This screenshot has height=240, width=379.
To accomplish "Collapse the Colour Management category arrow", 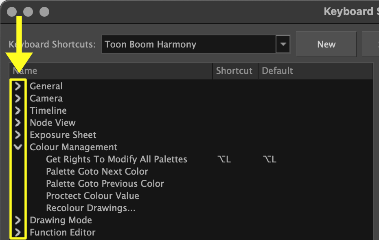I will click(x=18, y=147).
